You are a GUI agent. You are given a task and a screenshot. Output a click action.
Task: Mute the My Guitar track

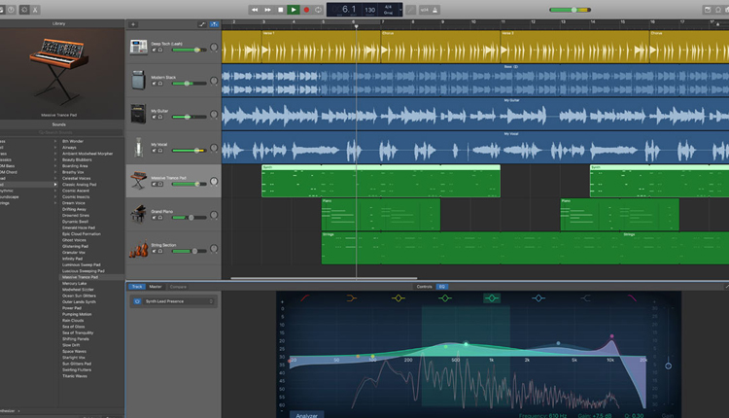[x=154, y=117]
